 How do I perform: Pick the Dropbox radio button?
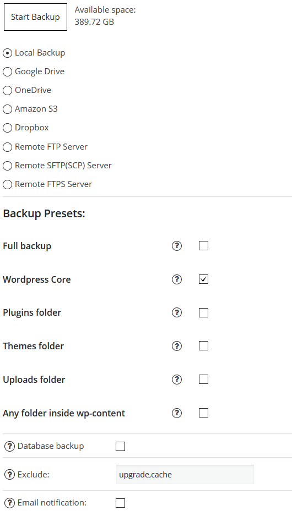coord(8,128)
